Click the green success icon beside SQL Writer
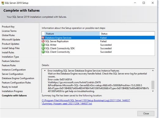Viewport: 159px width, 118px height. click(43, 45)
